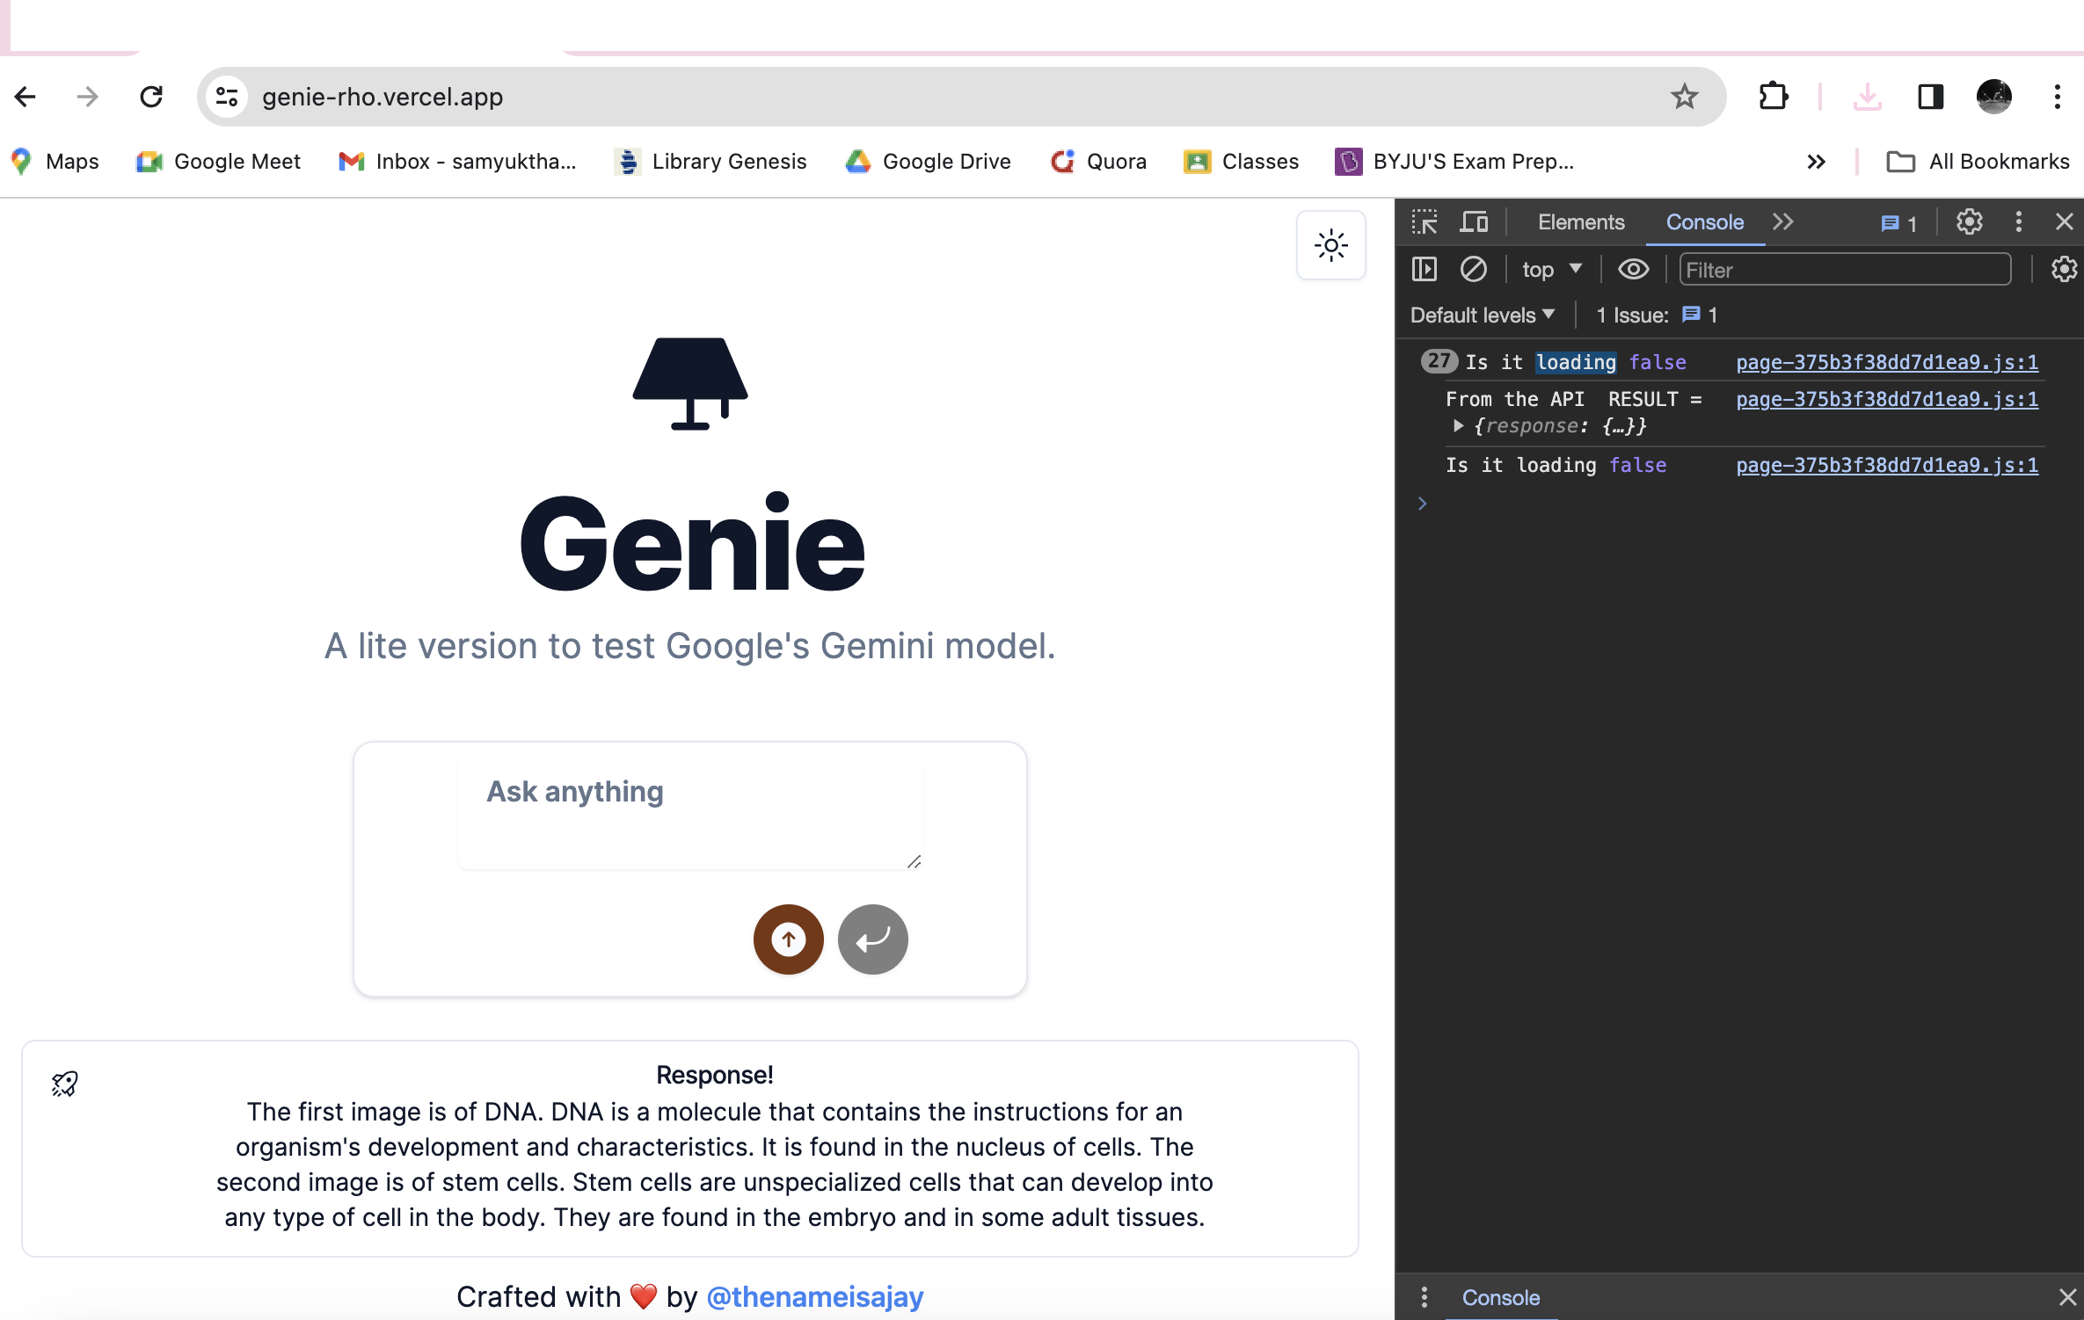
Task: Click the Ask anything text area
Action: [x=689, y=815]
